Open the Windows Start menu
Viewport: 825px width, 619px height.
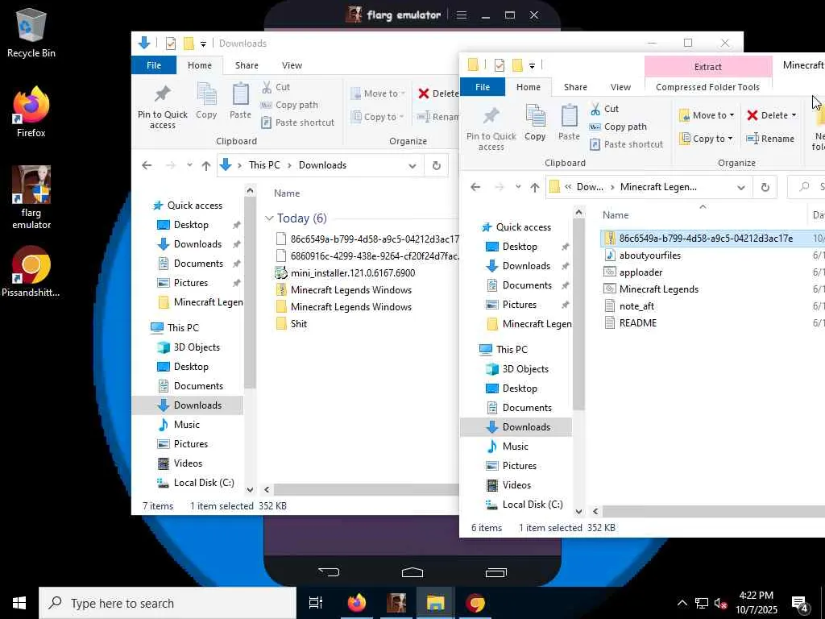click(x=19, y=603)
